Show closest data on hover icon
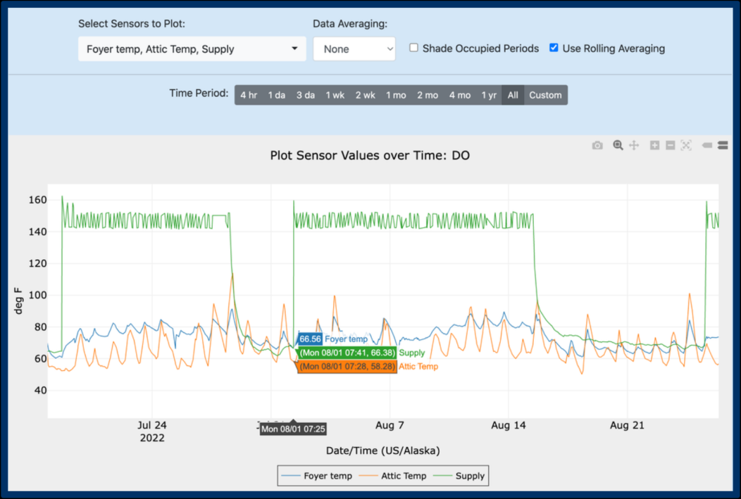The height and width of the screenshot is (499, 741). [x=707, y=146]
